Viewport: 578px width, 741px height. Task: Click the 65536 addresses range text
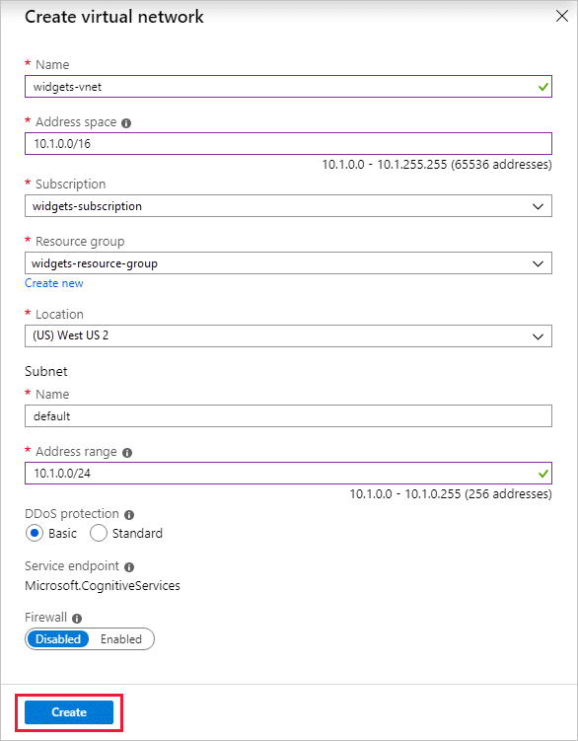[x=437, y=165]
